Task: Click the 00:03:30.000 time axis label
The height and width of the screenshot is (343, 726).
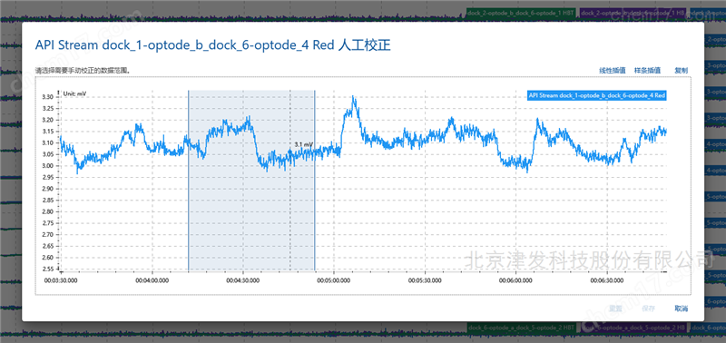Action: [61, 280]
